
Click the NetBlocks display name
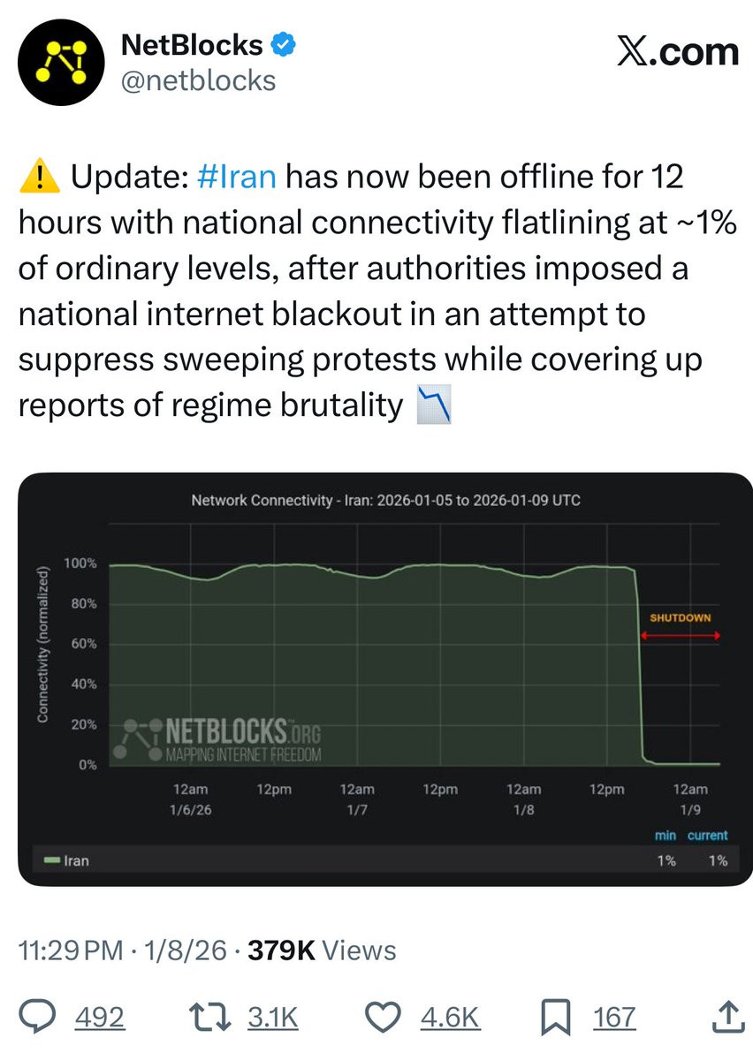click(x=191, y=44)
